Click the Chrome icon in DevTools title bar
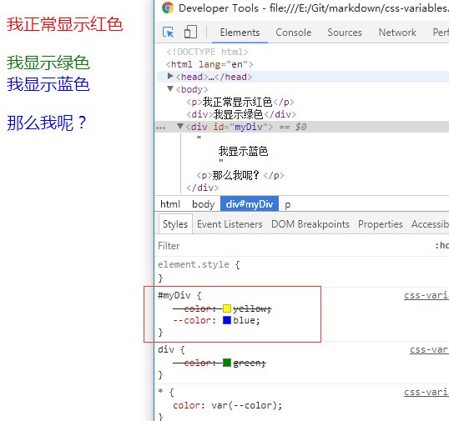The height and width of the screenshot is (421, 449). 168,8
